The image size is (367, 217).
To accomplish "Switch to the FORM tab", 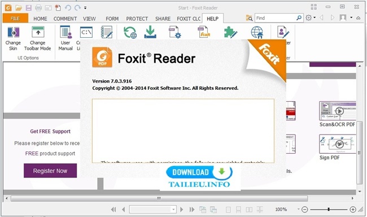I will point(112,19).
